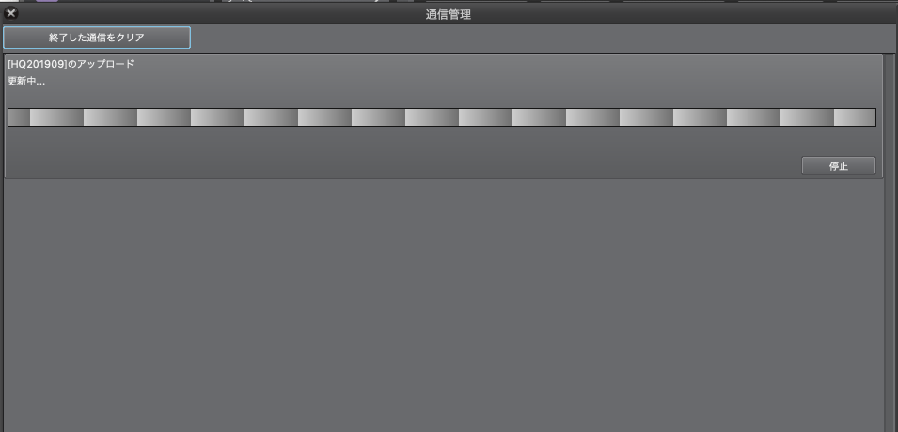898x432 pixels.
Task: Click the 通信管理 title bar text
Action: [x=449, y=15]
